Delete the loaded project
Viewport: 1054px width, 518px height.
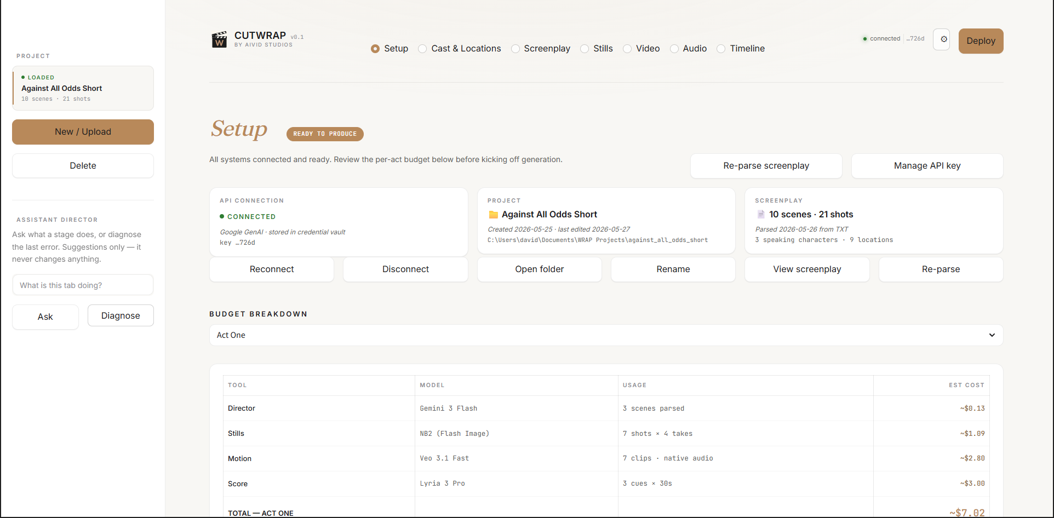coord(83,166)
